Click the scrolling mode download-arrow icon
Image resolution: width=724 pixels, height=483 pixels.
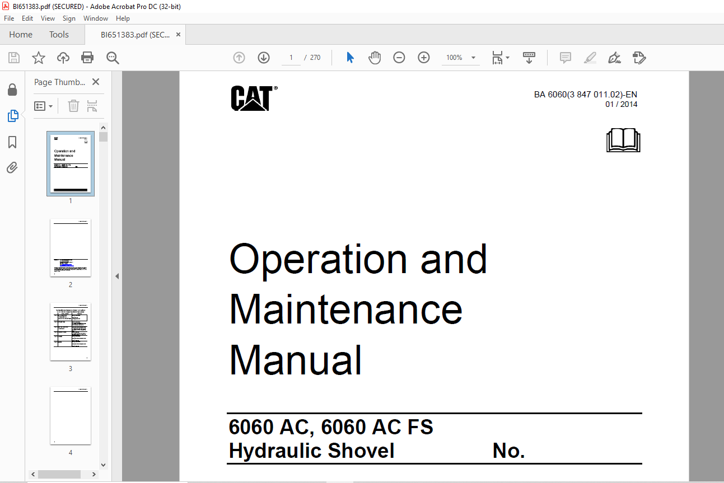tap(529, 58)
